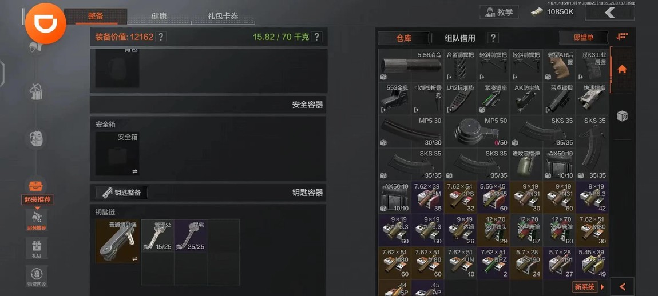658x296 pixels.
Task: Select the crate icon in right sidebar
Action: point(622,116)
